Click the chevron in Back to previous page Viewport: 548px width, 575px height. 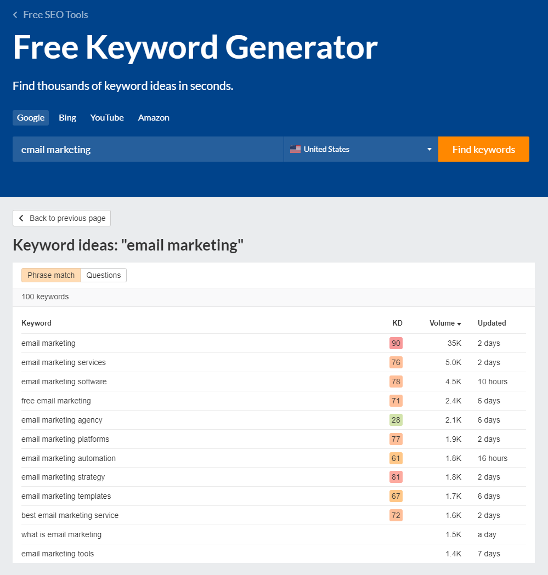(x=21, y=218)
